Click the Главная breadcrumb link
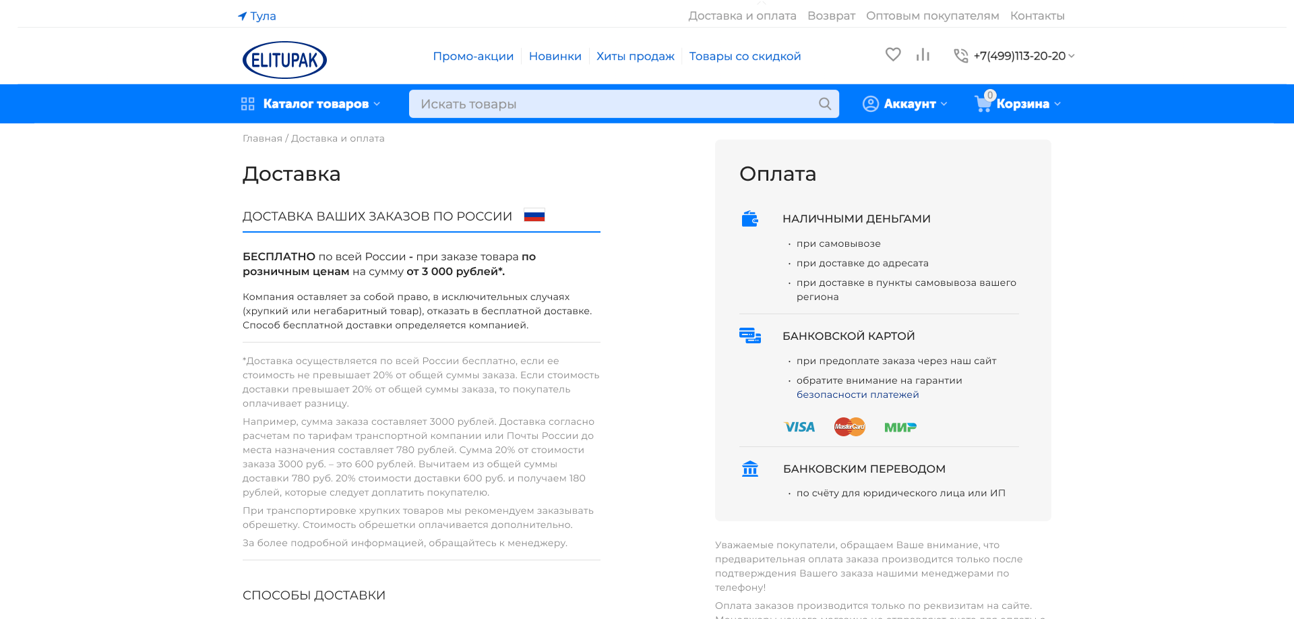The width and height of the screenshot is (1294, 619). coord(262,138)
